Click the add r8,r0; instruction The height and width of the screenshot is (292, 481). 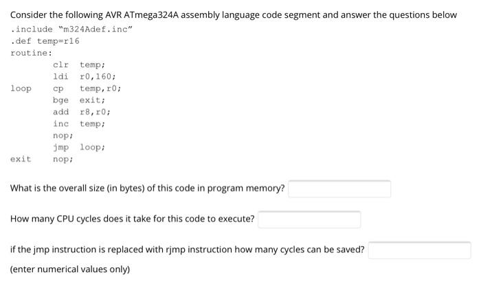tap(82, 112)
